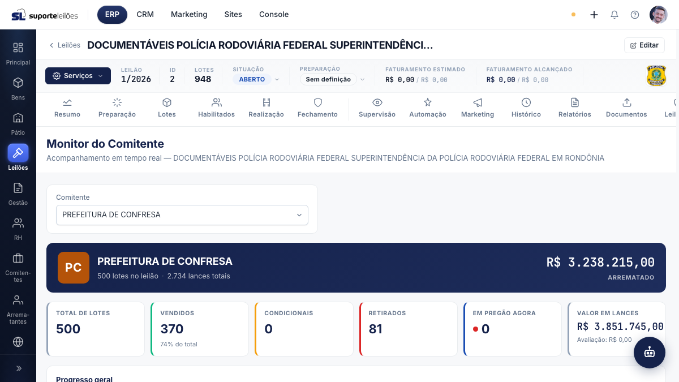
Task: Switch to the ERP module
Action: tap(112, 15)
